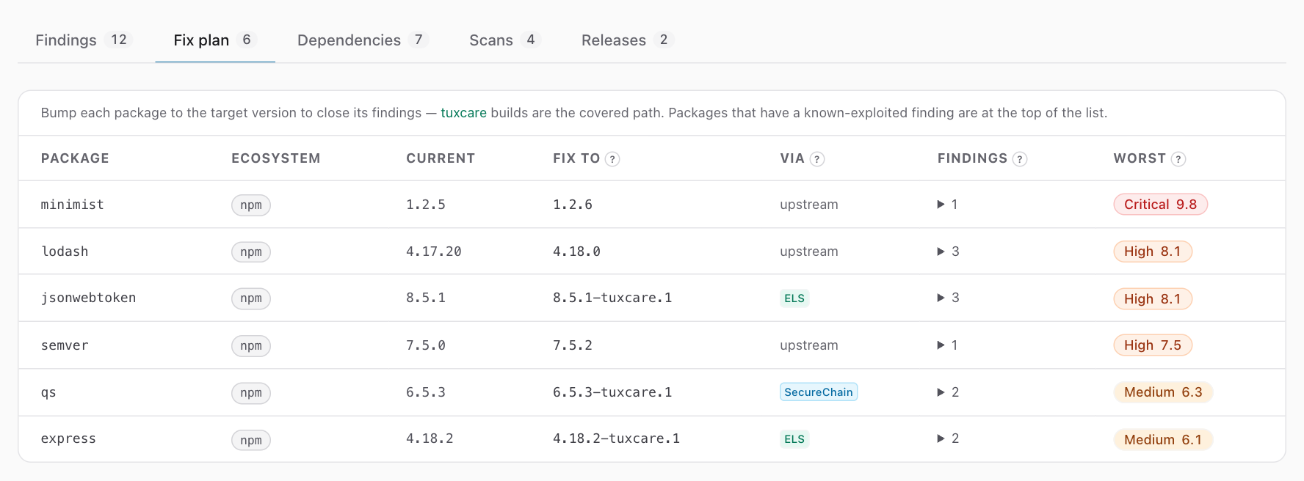Click upstream in the minimist row
Screen dimensions: 1304x481
pos(809,205)
